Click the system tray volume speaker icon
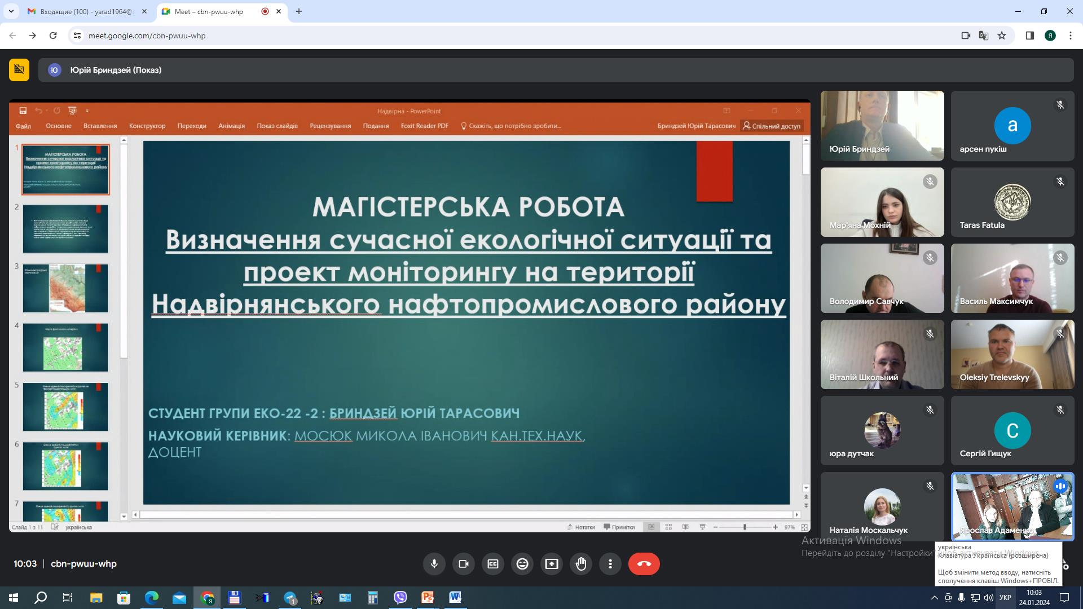Image resolution: width=1083 pixels, height=609 pixels. 988,598
